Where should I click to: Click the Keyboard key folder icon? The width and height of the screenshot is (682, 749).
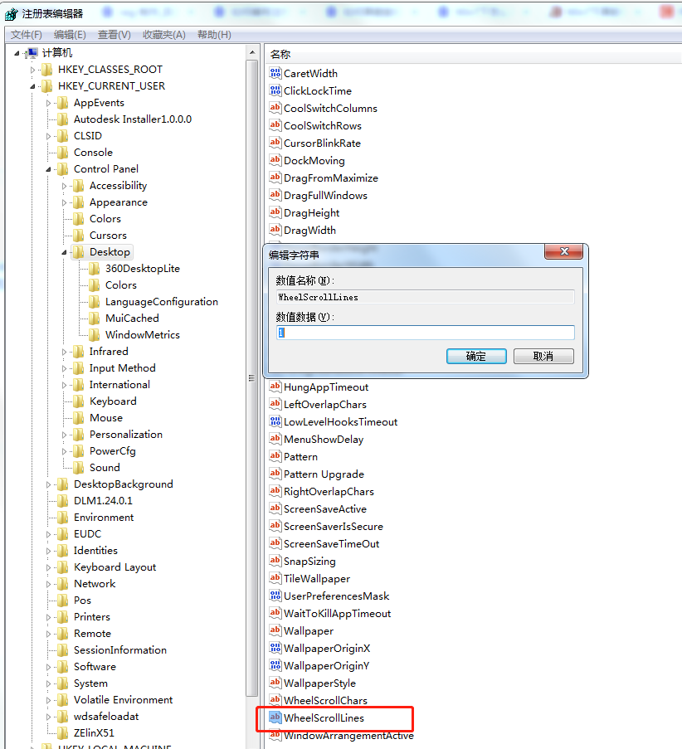click(78, 401)
